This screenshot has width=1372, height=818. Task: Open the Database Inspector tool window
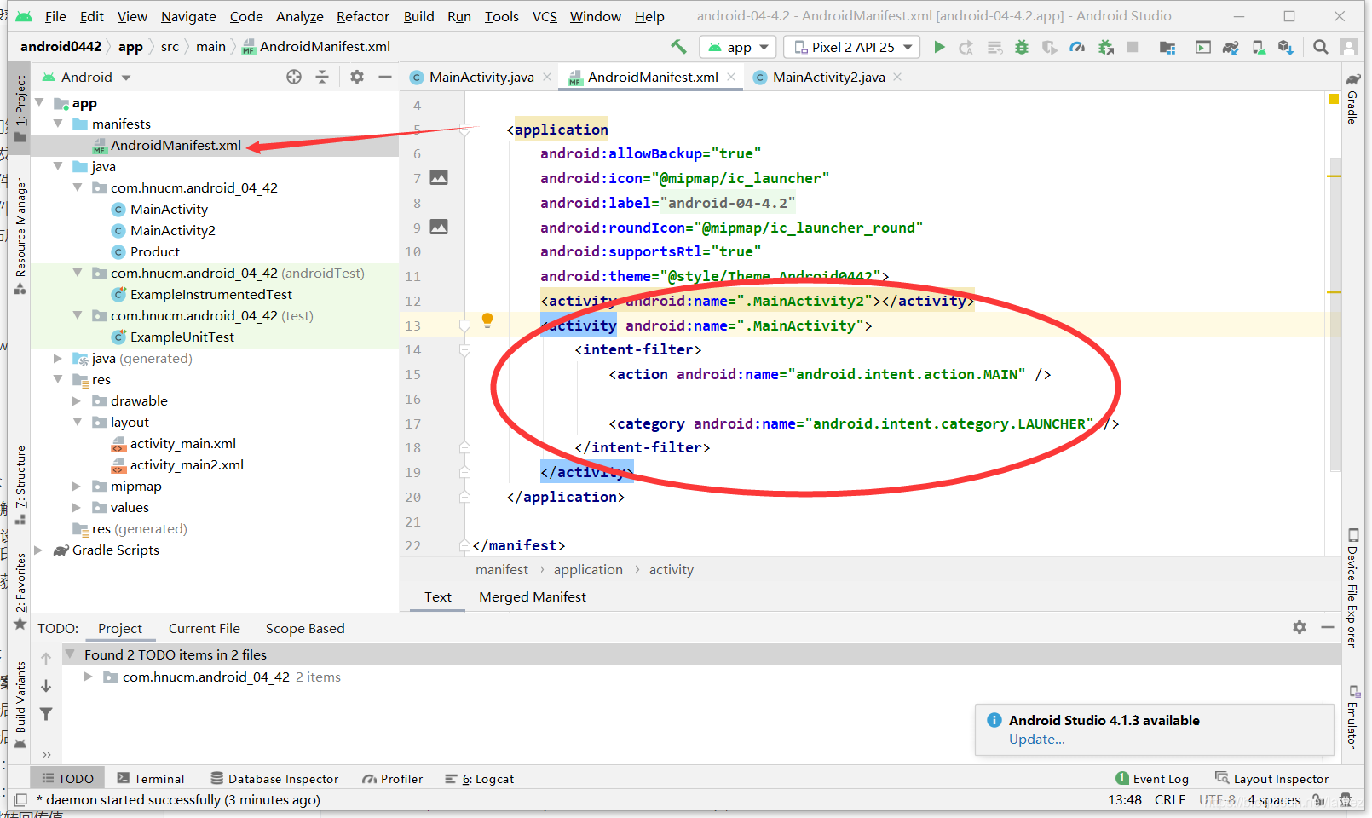(x=274, y=779)
